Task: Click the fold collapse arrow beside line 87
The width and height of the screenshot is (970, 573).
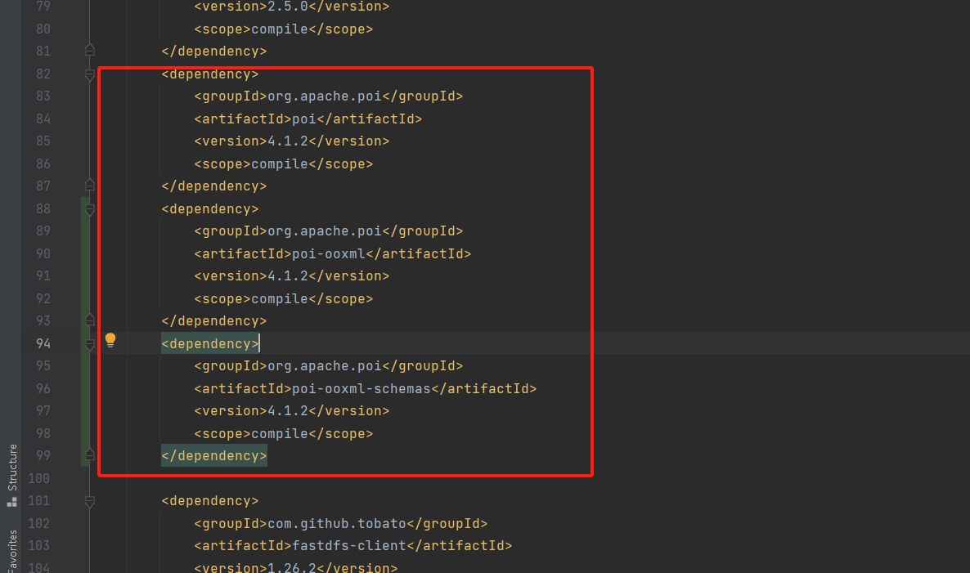Action: point(89,185)
